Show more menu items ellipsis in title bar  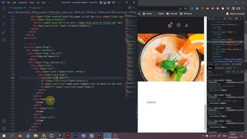coord(50,3)
